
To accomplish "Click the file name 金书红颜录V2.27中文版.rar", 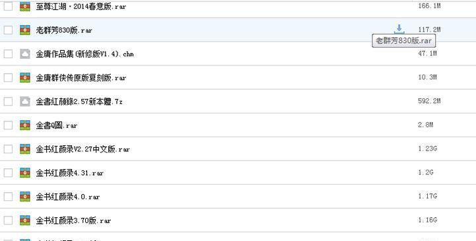I will [x=83, y=149].
